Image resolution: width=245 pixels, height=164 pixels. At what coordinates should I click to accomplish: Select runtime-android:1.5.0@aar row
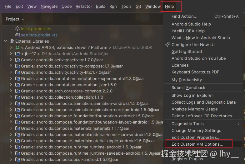[x=82, y=147]
